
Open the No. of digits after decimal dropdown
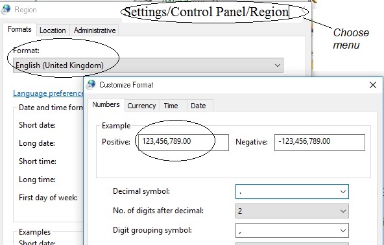pos(292,211)
